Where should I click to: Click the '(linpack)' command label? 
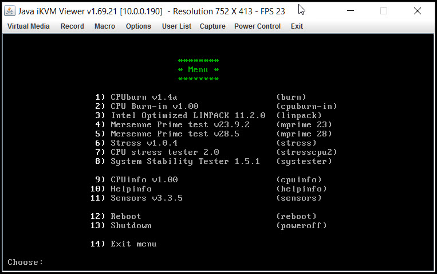point(299,116)
